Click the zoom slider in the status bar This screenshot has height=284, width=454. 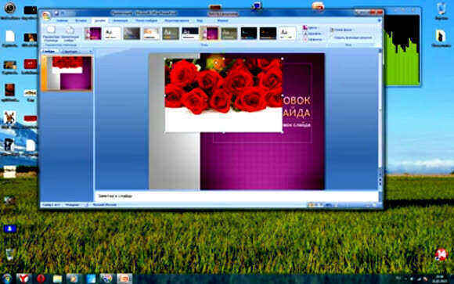coord(353,205)
